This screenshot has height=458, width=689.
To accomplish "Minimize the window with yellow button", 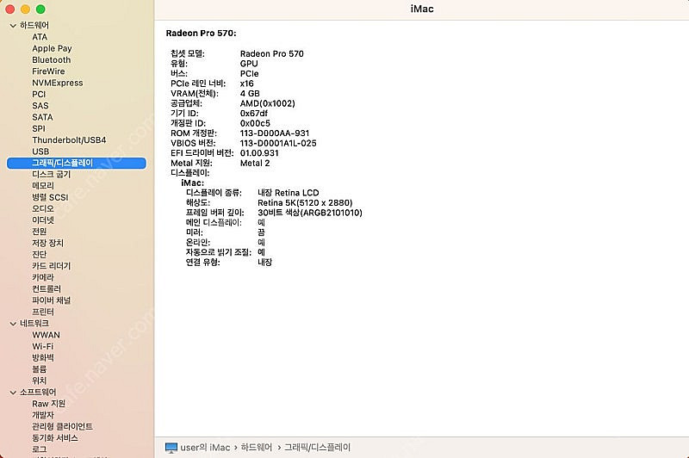I will [x=26, y=9].
